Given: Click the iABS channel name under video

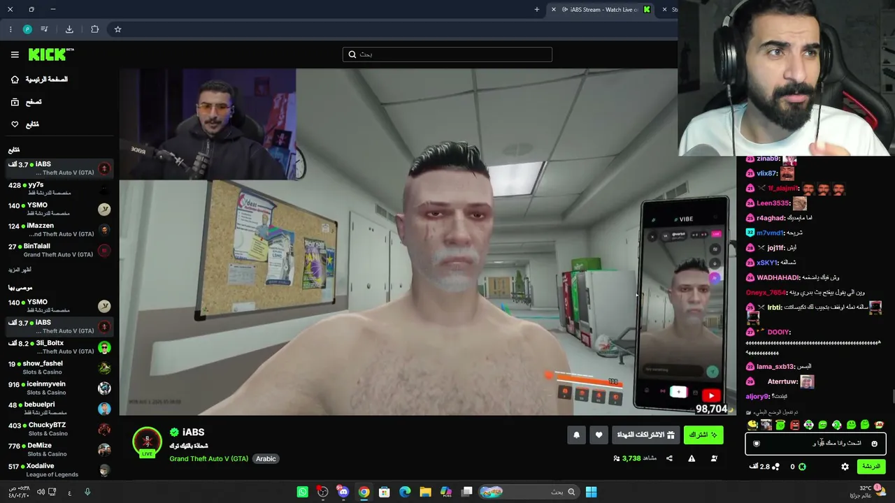Looking at the screenshot, I should point(193,432).
